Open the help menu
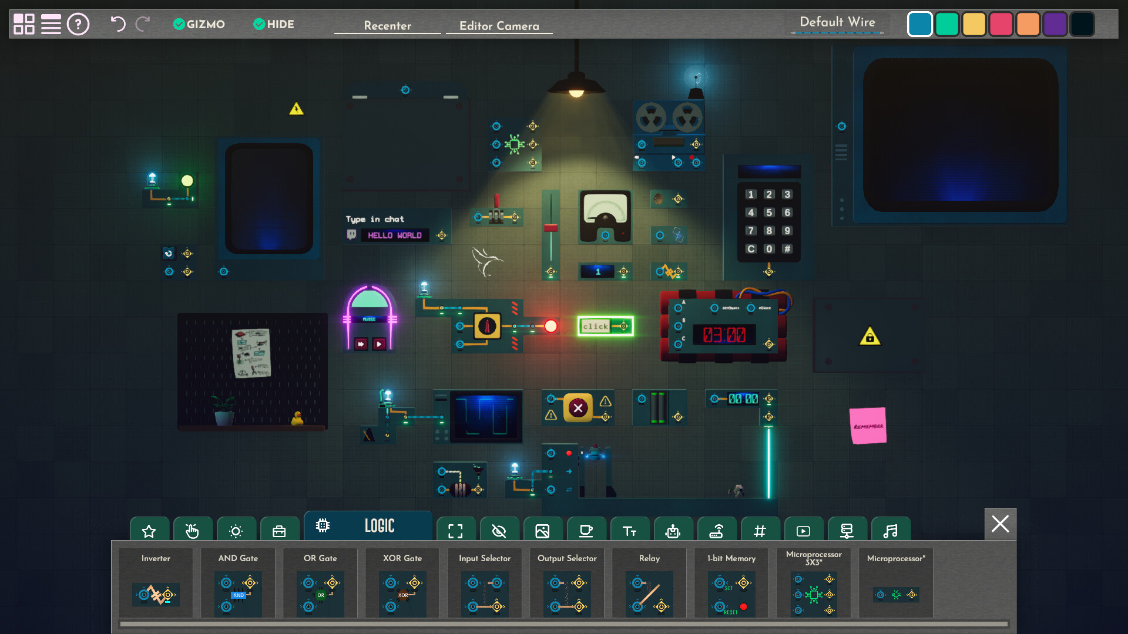Viewport: 1128px width, 634px height. click(78, 24)
